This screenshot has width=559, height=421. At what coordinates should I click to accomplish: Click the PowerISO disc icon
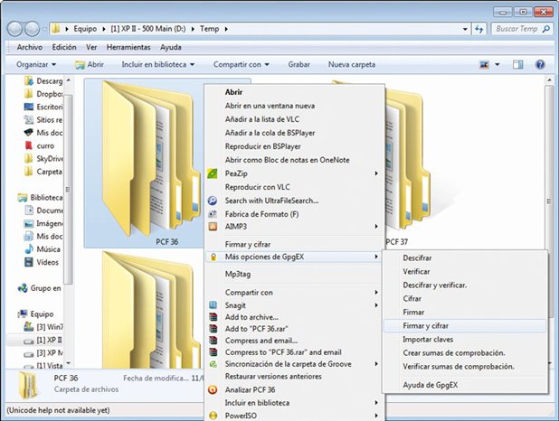(213, 416)
